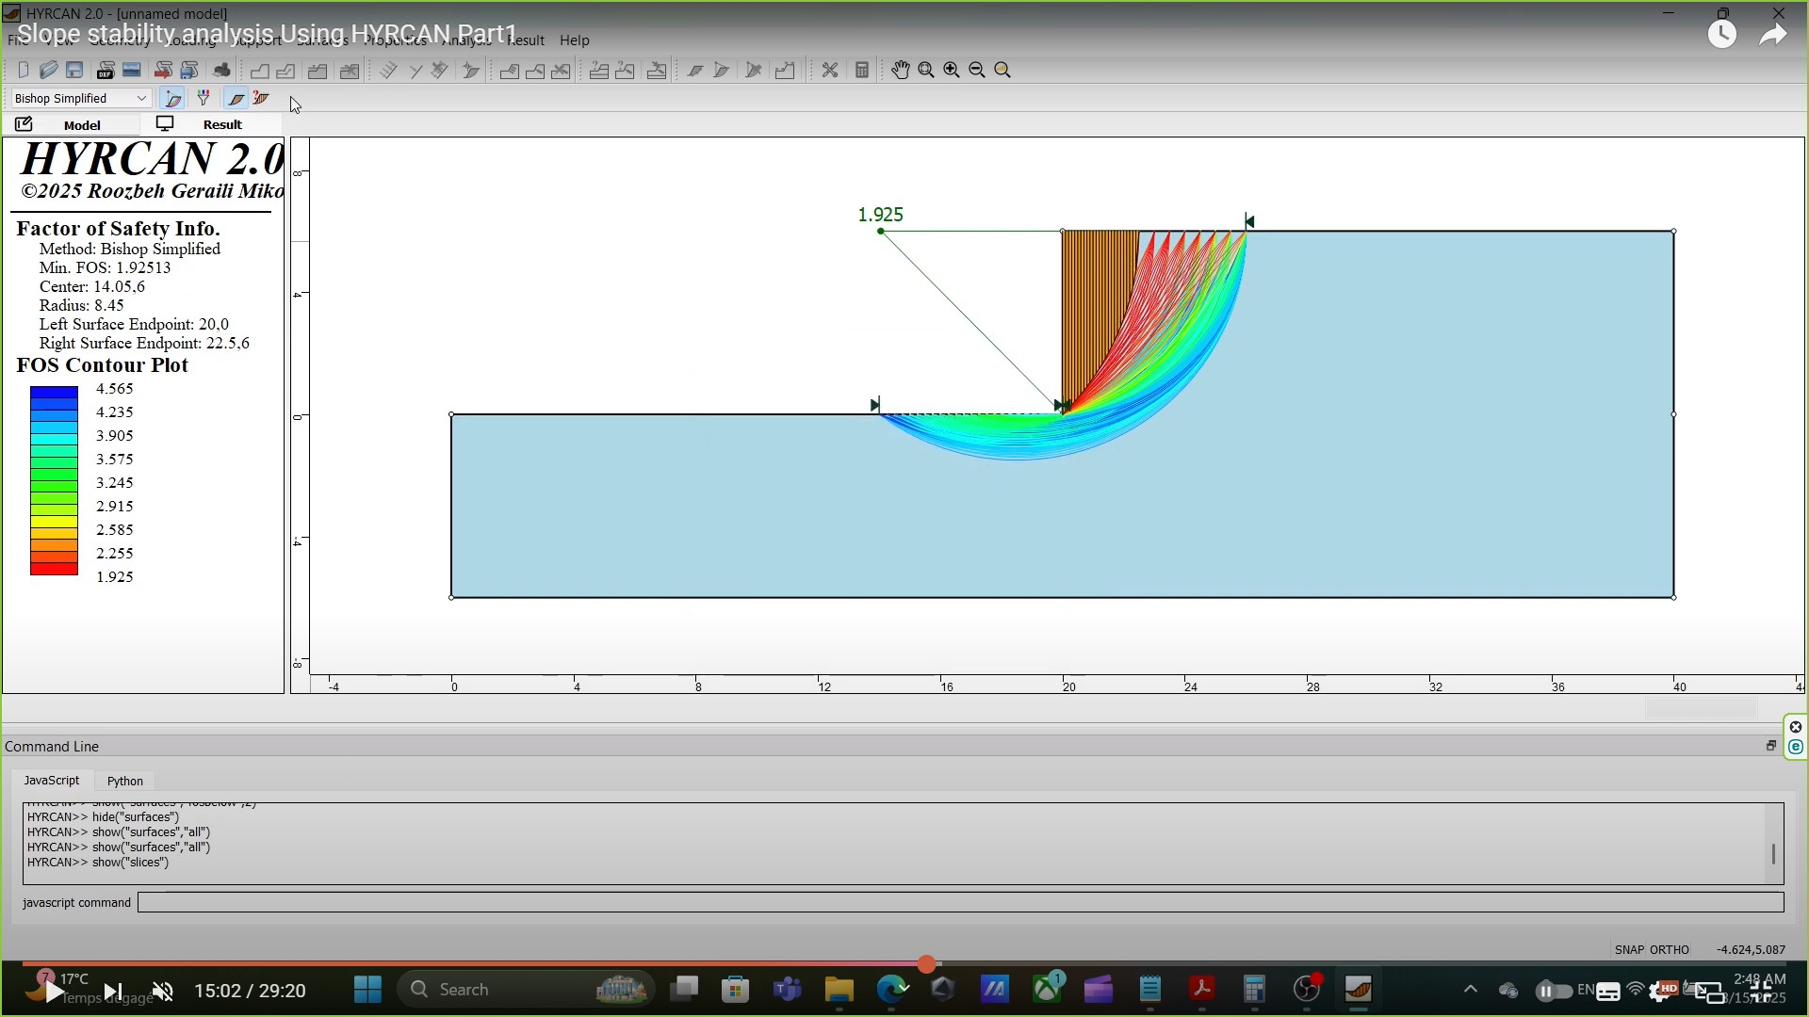Image resolution: width=1809 pixels, height=1017 pixels.
Task: Unmute the video sound
Action: click(x=163, y=991)
